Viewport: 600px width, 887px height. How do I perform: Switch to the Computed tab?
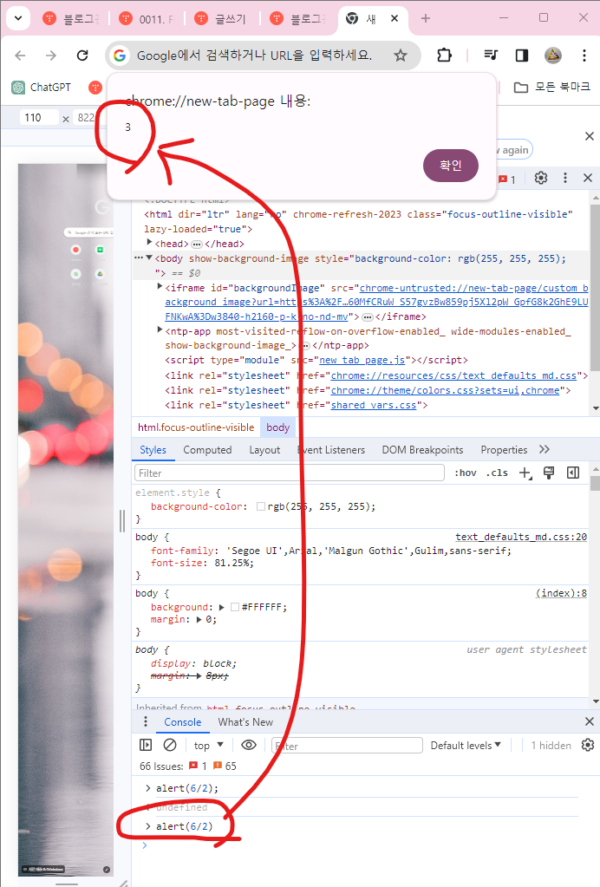207,450
